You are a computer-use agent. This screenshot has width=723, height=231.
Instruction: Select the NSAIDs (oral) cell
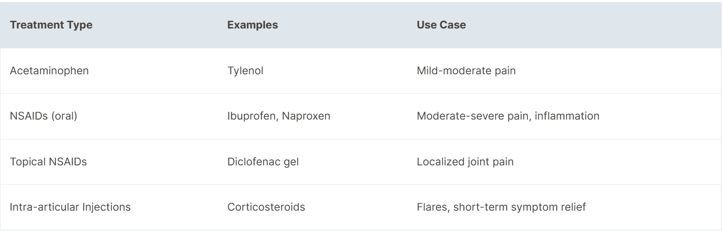(x=42, y=115)
